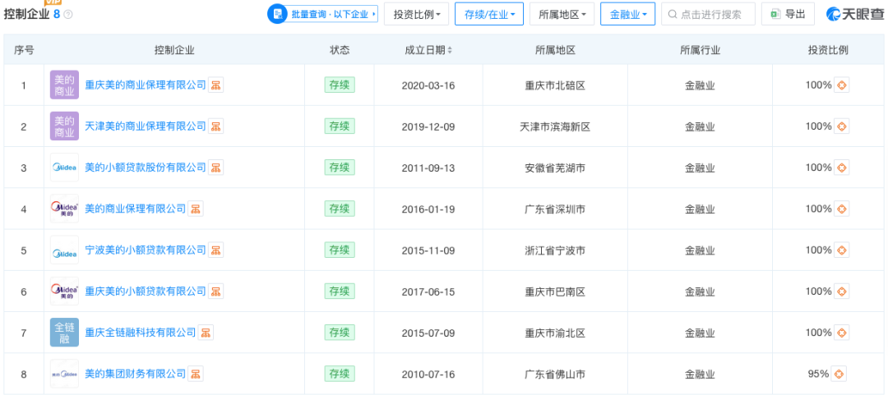888x404 pixels.
Task: View investment path icon in row 2
Action: click(842, 126)
